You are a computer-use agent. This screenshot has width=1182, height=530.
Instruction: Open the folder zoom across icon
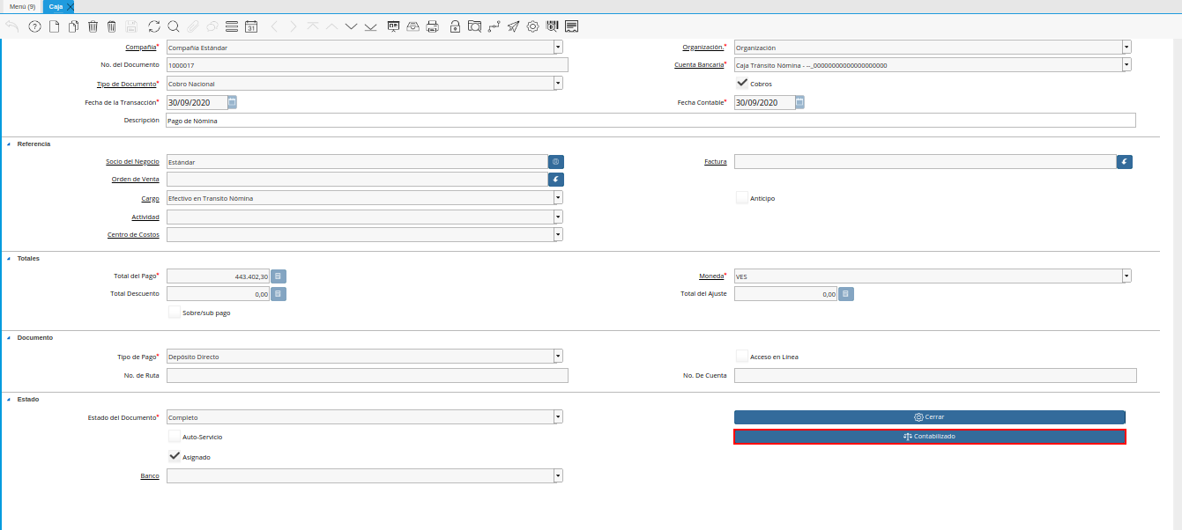tap(474, 26)
